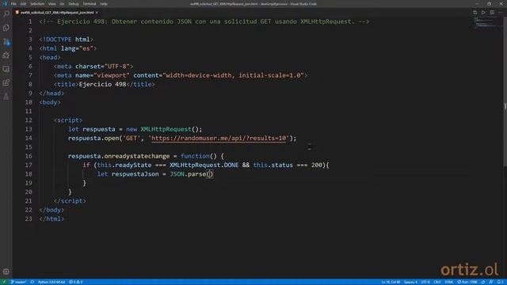Open the Extensions view
This screenshot has width=507, height=285.
6,82
